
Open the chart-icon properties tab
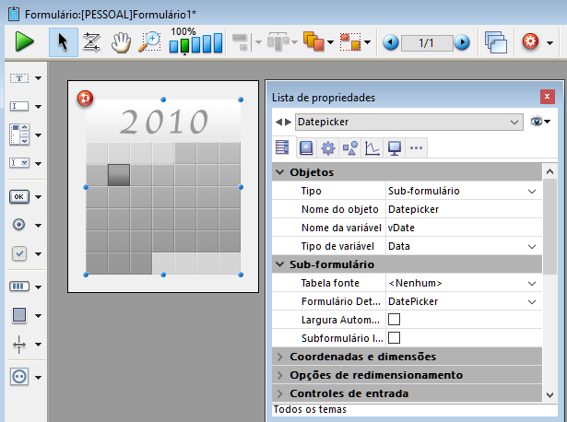(x=372, y=147)
